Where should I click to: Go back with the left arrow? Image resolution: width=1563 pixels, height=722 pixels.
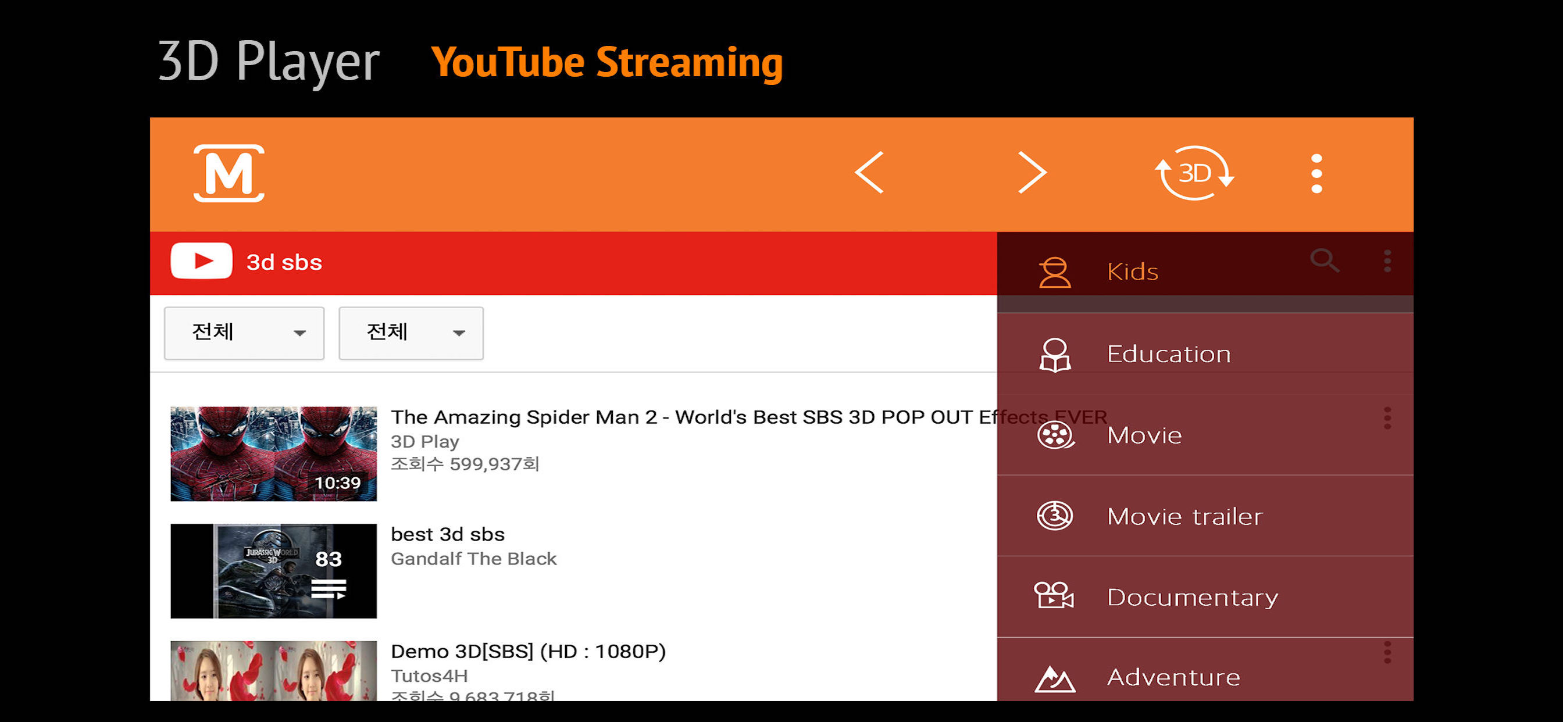click(869, 173)
